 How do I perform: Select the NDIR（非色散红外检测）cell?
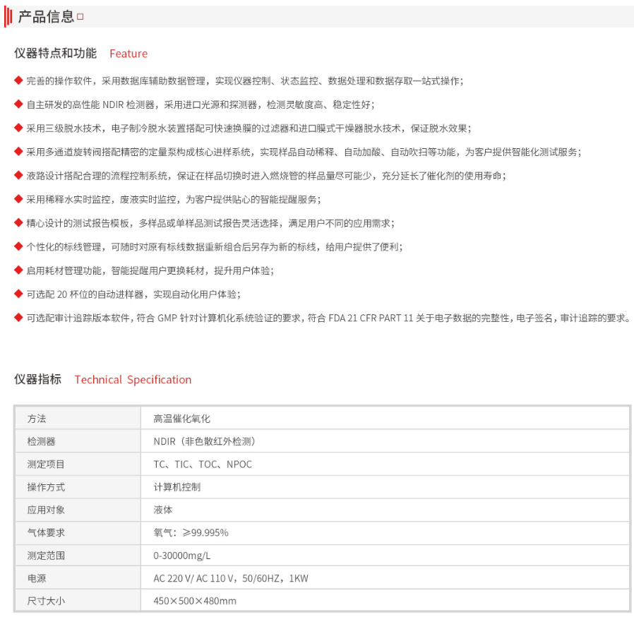click(x=204, y=441)
